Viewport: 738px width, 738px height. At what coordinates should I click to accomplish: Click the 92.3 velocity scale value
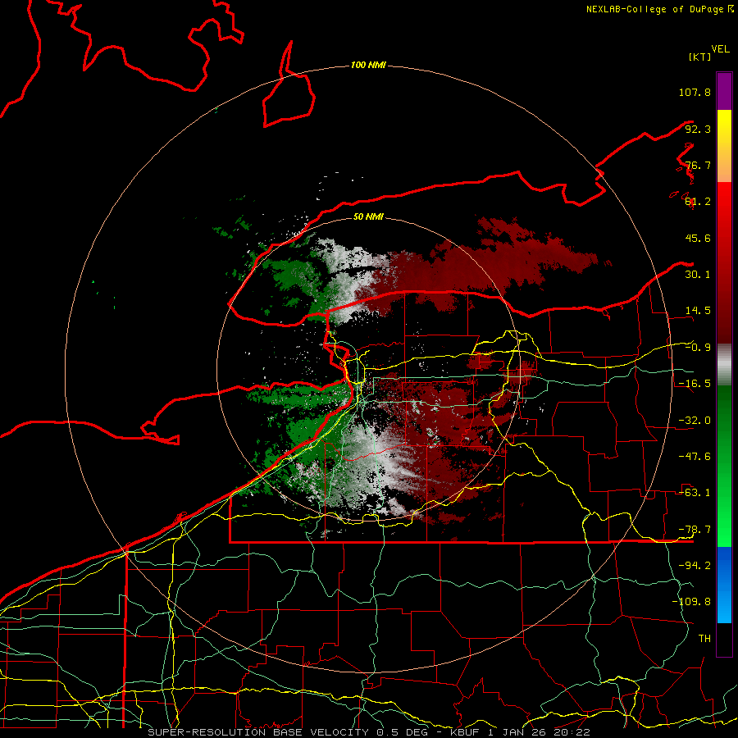tap(698, 129)
